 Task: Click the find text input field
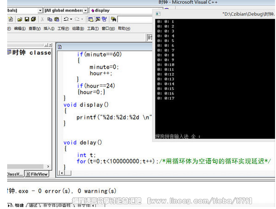tap(135, 19)
